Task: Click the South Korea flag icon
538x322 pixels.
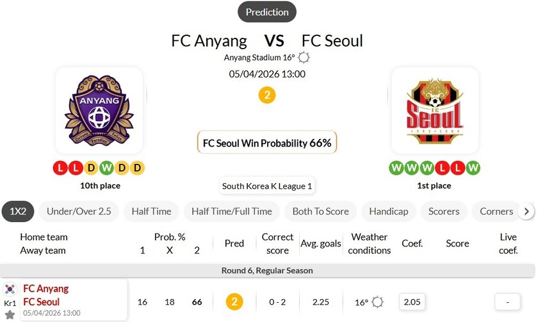Action: click(x=10, y=289)
